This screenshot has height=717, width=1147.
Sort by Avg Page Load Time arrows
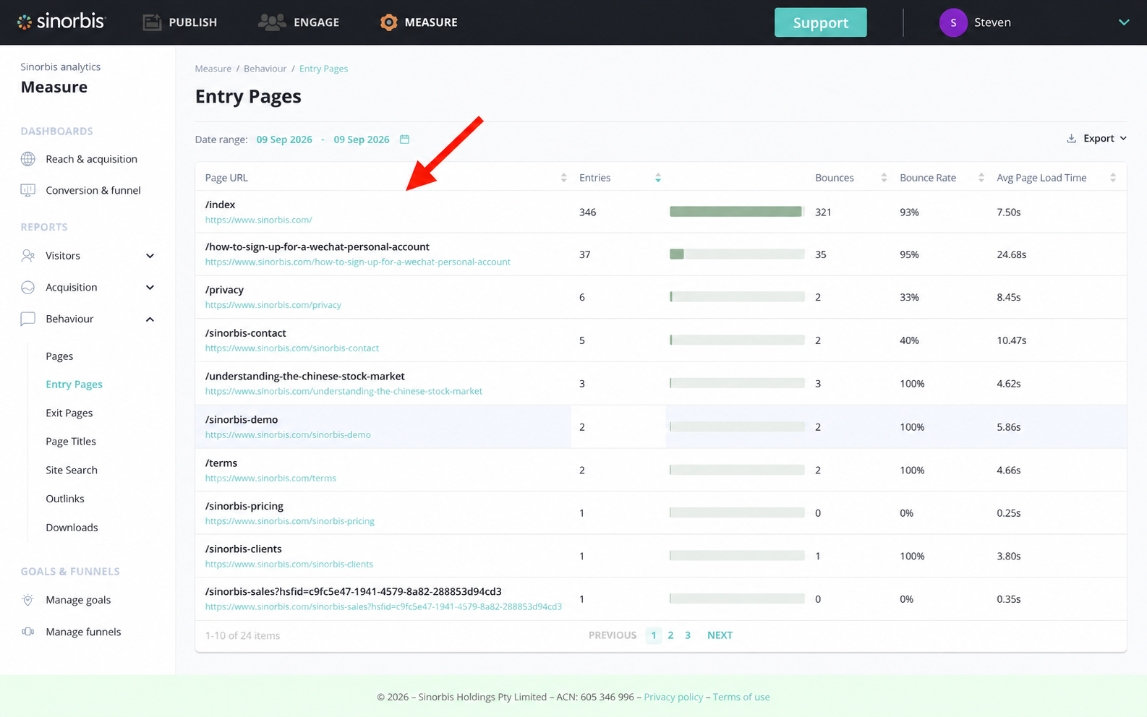coord(1113,178)
